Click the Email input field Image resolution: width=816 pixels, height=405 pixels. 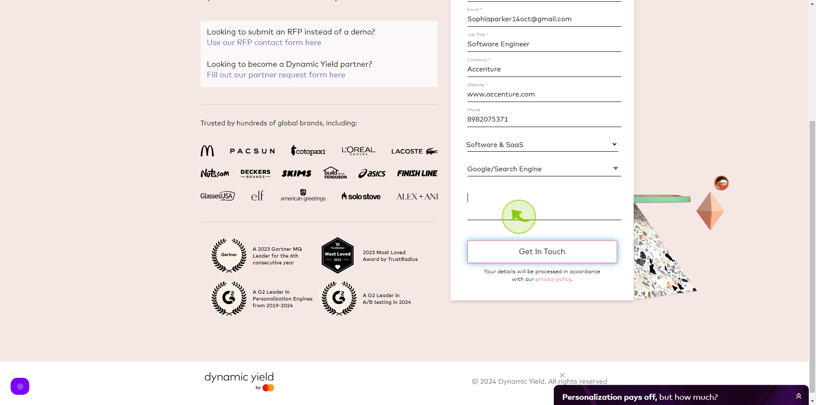pyautogui.click(x=544, y=19)
